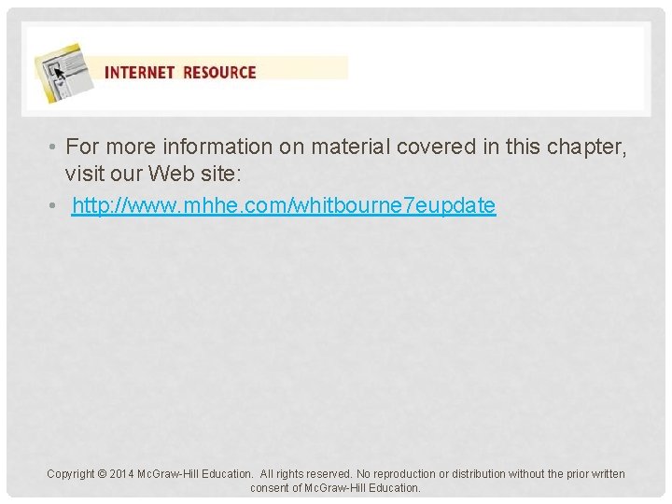Click the word RESOURCE in the banner

(219, 72)
